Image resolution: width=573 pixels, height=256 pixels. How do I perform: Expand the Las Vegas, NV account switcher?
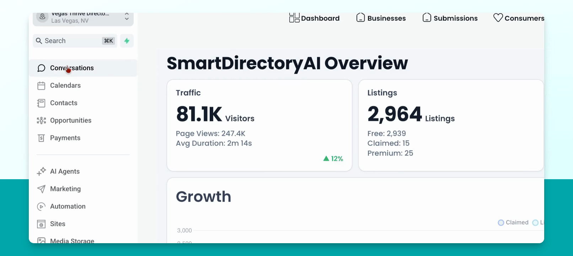(83, 19)
